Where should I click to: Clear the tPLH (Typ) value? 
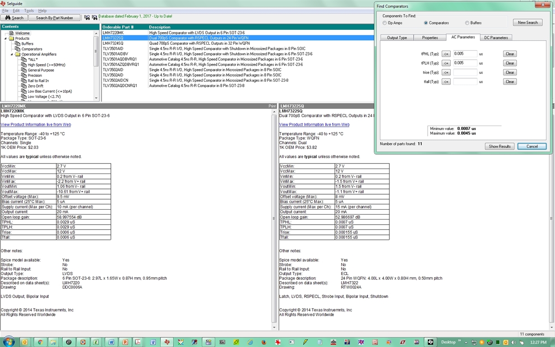tap(510, 63)
